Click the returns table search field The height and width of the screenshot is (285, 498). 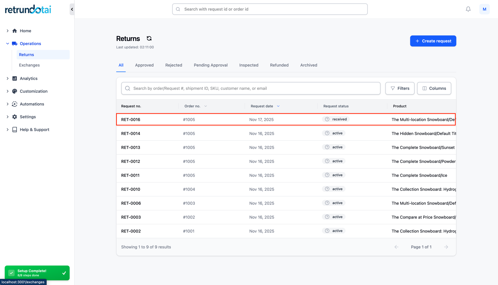[251, 88]
